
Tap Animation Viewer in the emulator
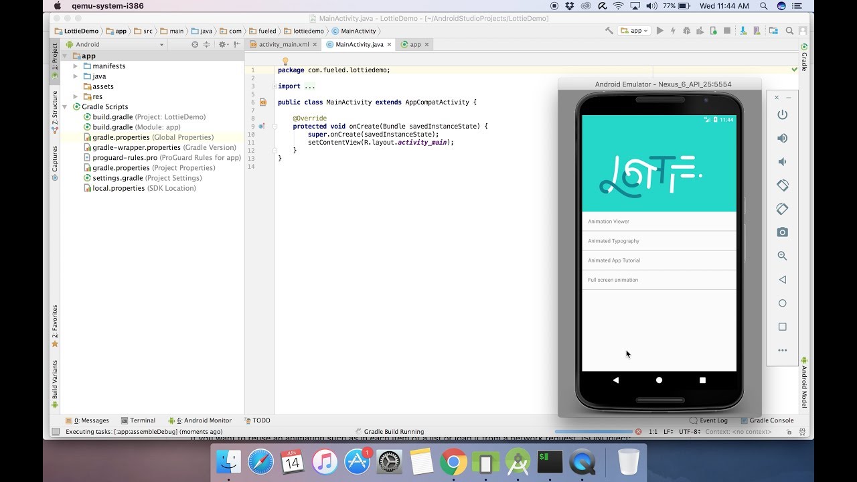pyautogui.click(x=608, y=222)
